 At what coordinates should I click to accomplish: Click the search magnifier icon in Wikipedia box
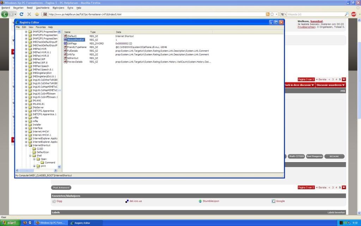[346, 14]
